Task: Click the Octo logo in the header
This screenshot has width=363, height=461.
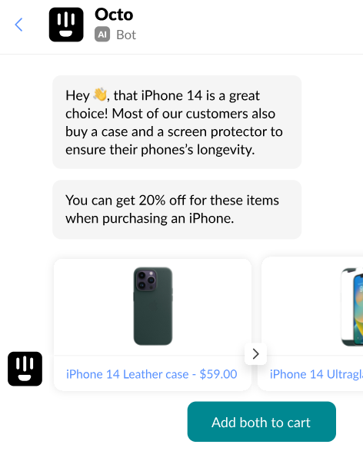Action: (x=66, y=25)
